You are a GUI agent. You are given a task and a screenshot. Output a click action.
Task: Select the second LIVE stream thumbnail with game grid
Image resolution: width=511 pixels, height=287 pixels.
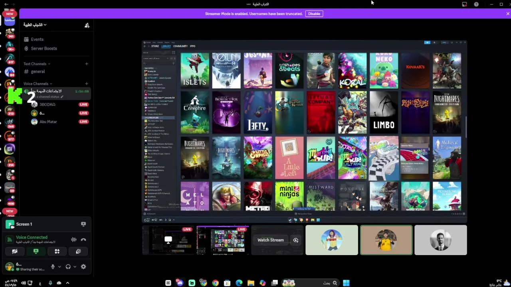coord(223,240)
